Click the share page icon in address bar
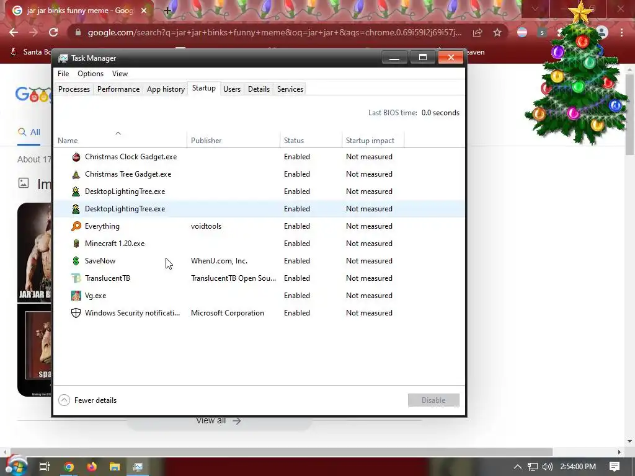The image size is (635, 476). [x=477, y=32]
